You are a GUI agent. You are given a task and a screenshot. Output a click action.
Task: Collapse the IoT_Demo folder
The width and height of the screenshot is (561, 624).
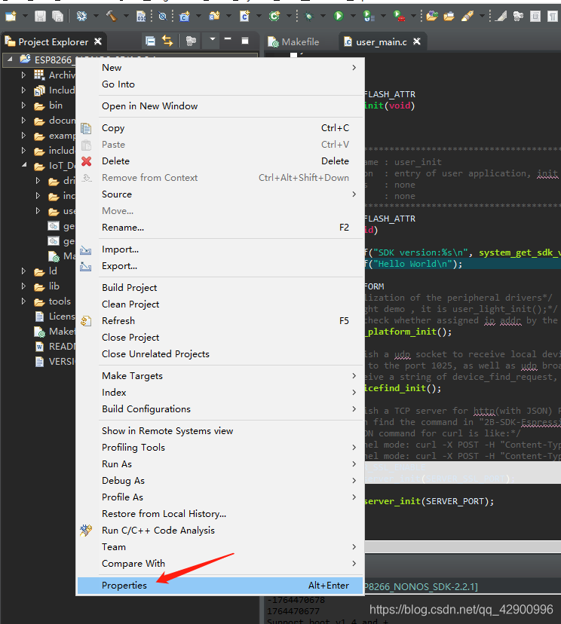pos(24,165)
